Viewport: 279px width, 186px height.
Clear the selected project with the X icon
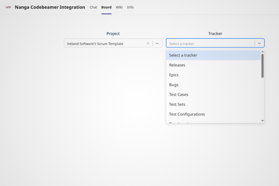pyautogui.click(x=148, y=43)
